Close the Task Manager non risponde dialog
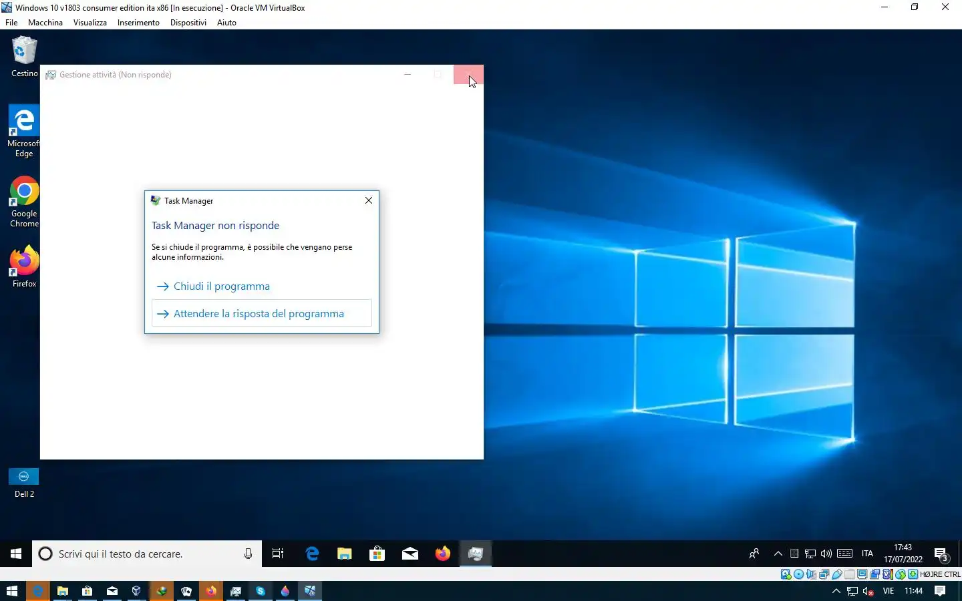Screen dimensions: 962x601 tap(369, 200)
